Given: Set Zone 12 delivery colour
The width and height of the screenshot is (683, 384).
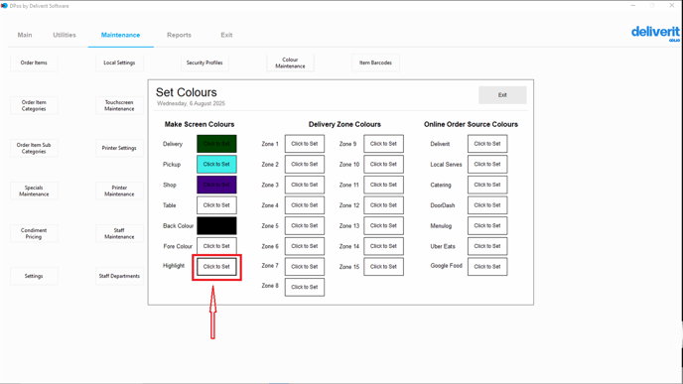Looking at the screenshot, I should click(383, 205).
